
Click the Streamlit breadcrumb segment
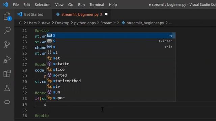click(x=108, y=23)
